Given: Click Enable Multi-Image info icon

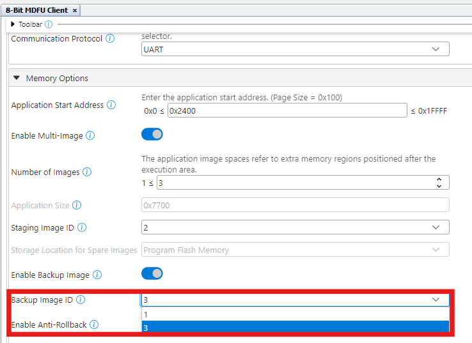Looking at the screenshot, I should (90, 136).
